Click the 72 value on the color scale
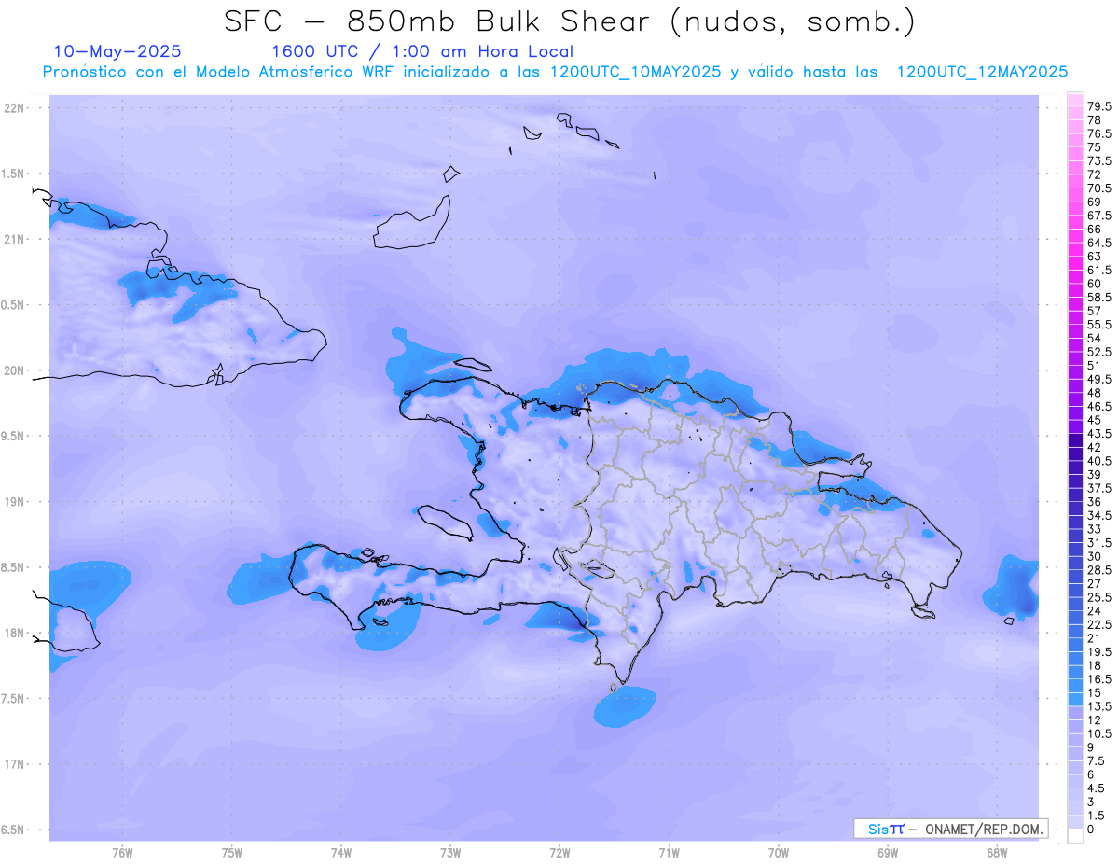1119x865 pixels. 1094,174
